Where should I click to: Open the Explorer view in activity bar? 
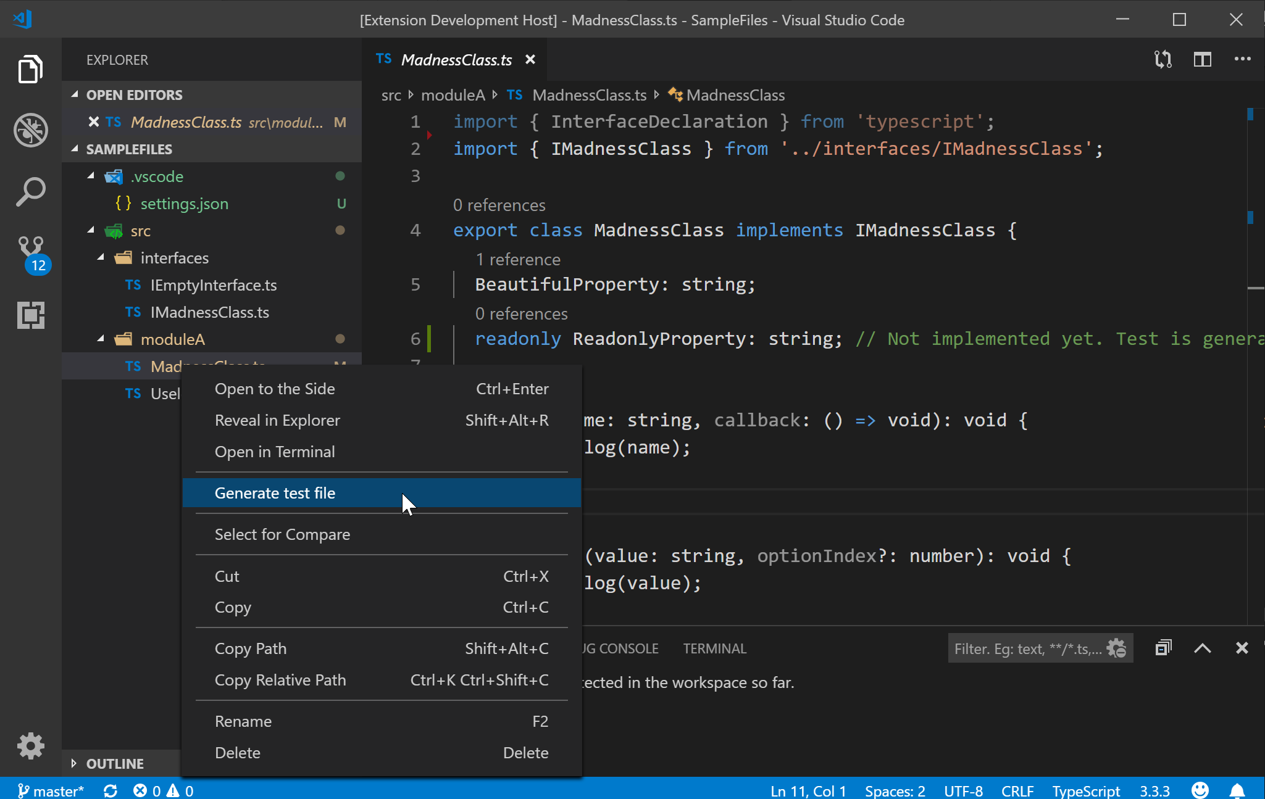point(30,68)
